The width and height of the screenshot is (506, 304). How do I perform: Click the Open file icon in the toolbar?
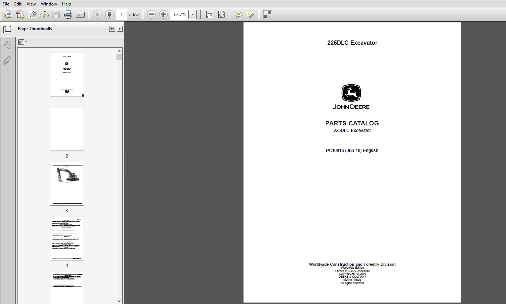tap(8, 15)
